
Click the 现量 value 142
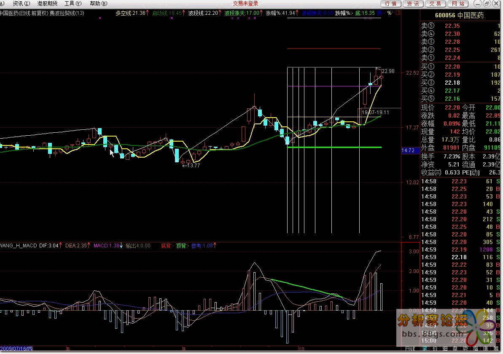455,132
